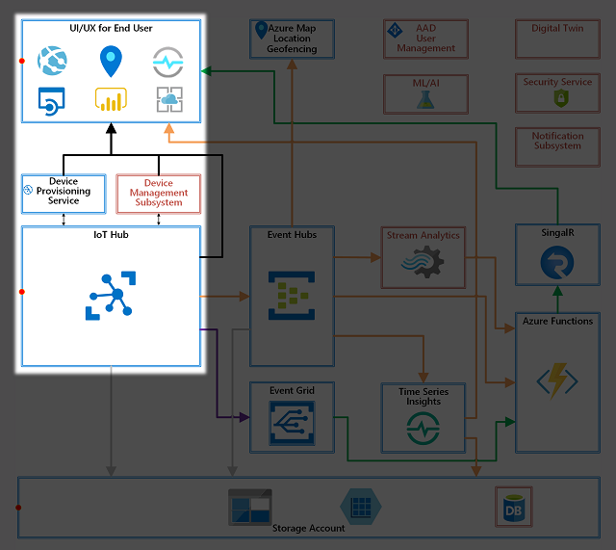Select the ML/AI flask icon

pos(425,100)
